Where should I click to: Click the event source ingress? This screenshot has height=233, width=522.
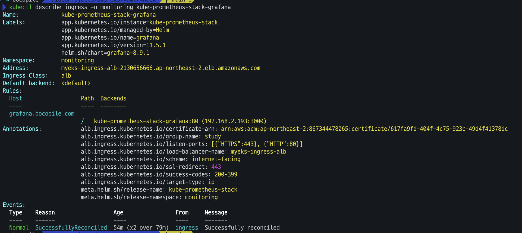pyautogui.click(x=187, y=228)
